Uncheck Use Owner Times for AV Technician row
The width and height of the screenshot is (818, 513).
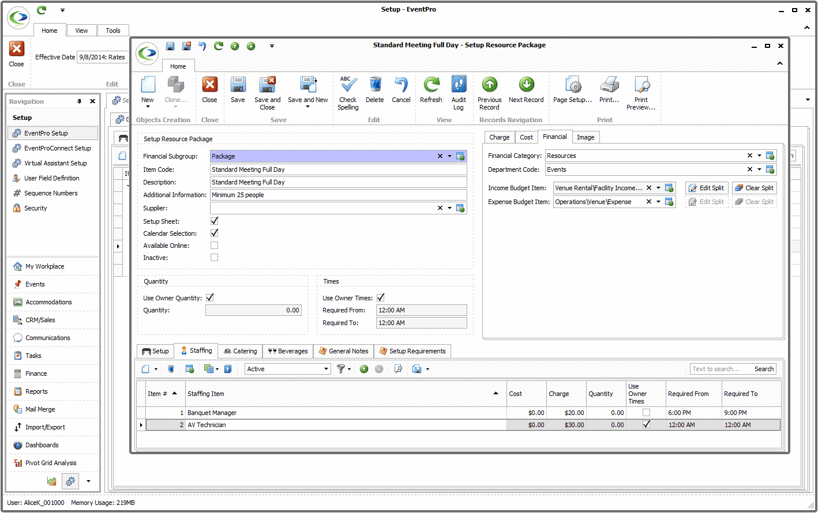click(646, 424)
